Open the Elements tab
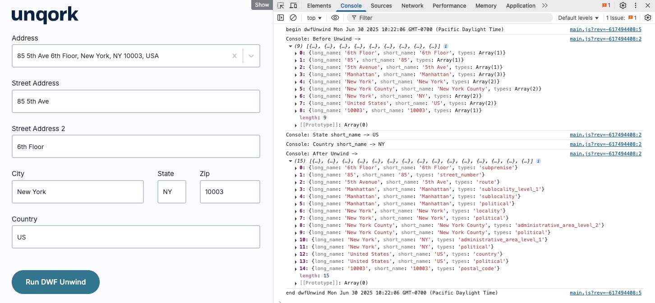655x303 pixels. pos(319,5)
